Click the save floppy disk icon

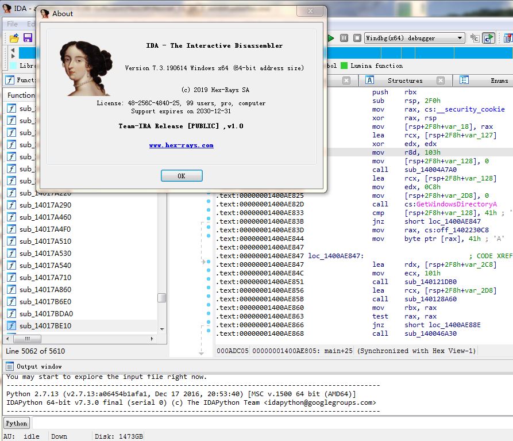pyautogui.click(x=28, y=38)
